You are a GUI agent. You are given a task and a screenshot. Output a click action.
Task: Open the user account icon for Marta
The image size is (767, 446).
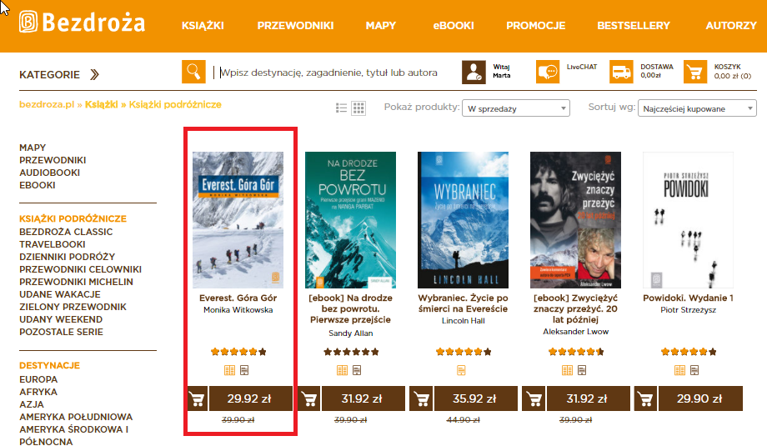pos(474,72)
